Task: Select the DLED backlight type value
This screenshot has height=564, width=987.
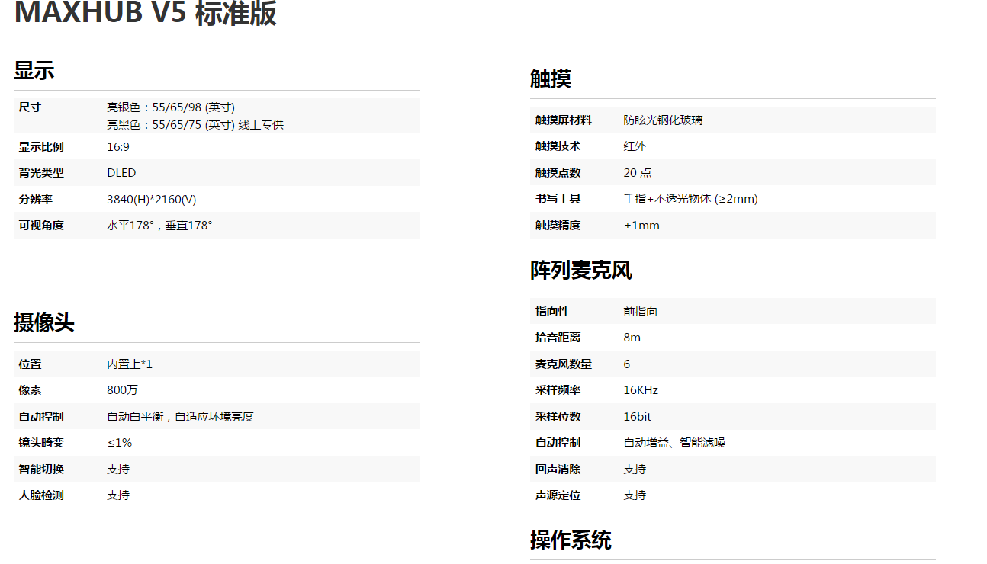Action: (x=121, y=173)
